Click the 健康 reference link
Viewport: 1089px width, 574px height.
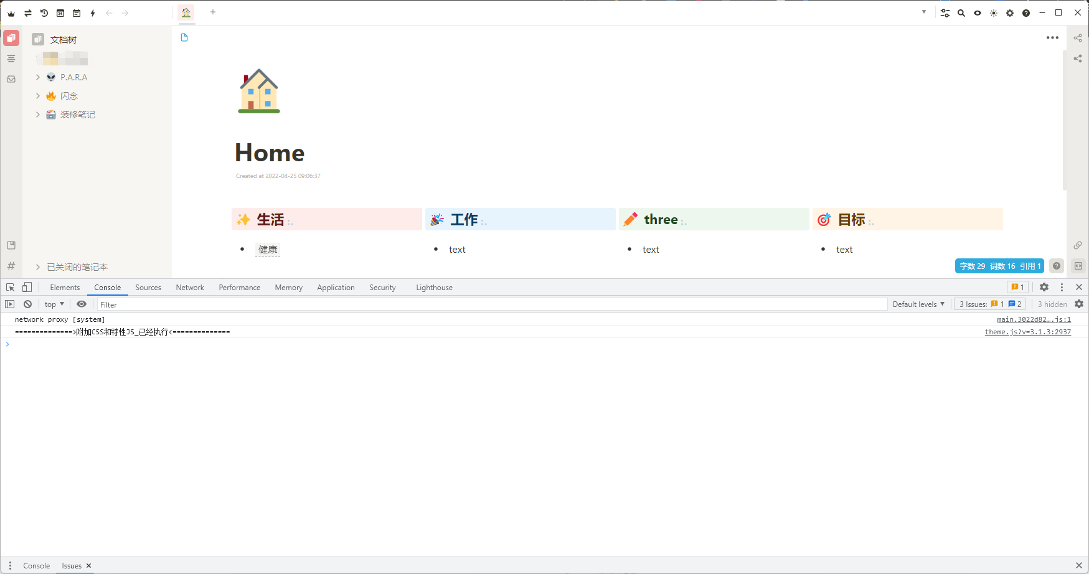click(x=268, y=250)
